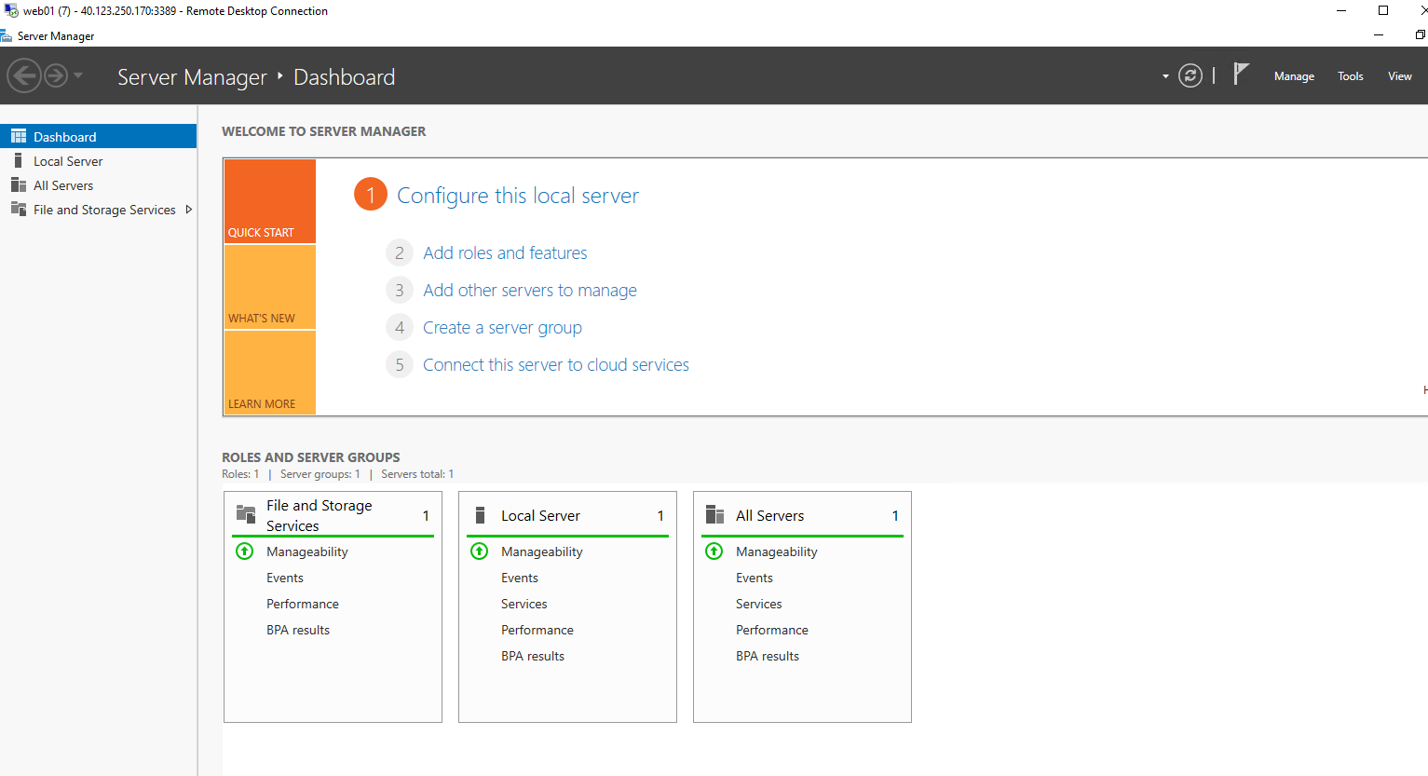Open Services in Local Server tile
This screenshot has width=1428, height=776.
[x=524, y=604]
